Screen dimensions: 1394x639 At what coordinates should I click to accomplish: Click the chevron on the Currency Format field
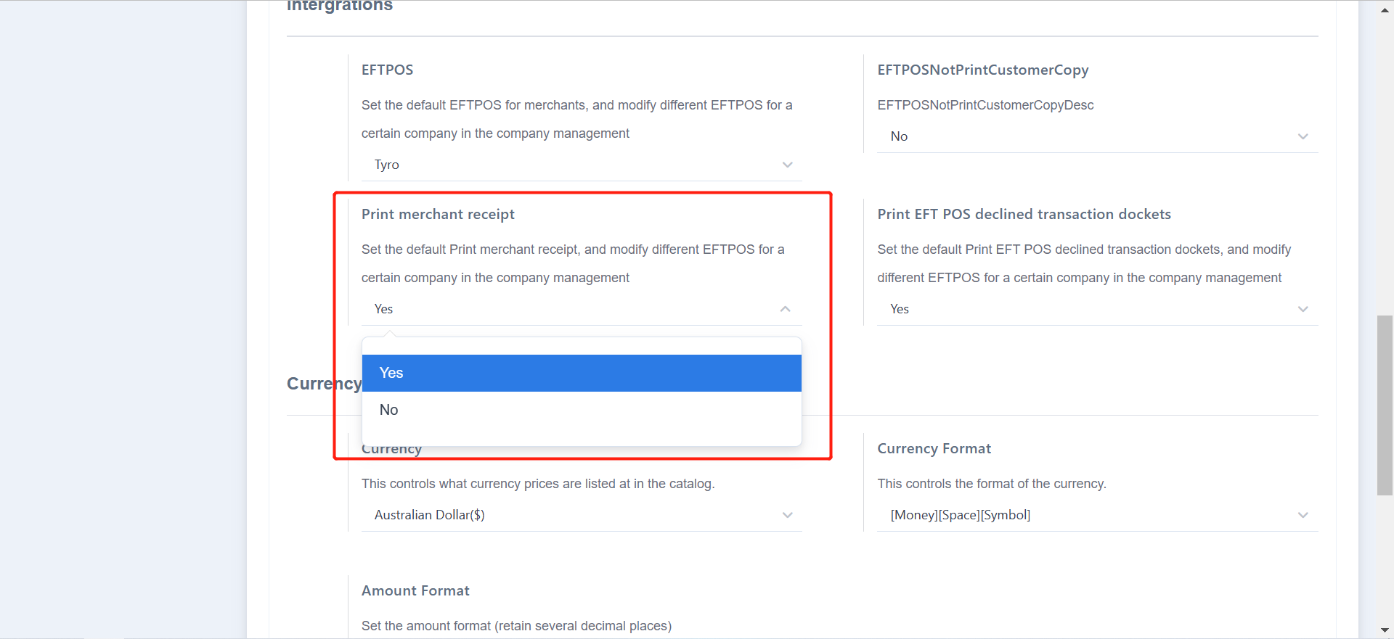pyautogui.click(x=1303, y=515)
